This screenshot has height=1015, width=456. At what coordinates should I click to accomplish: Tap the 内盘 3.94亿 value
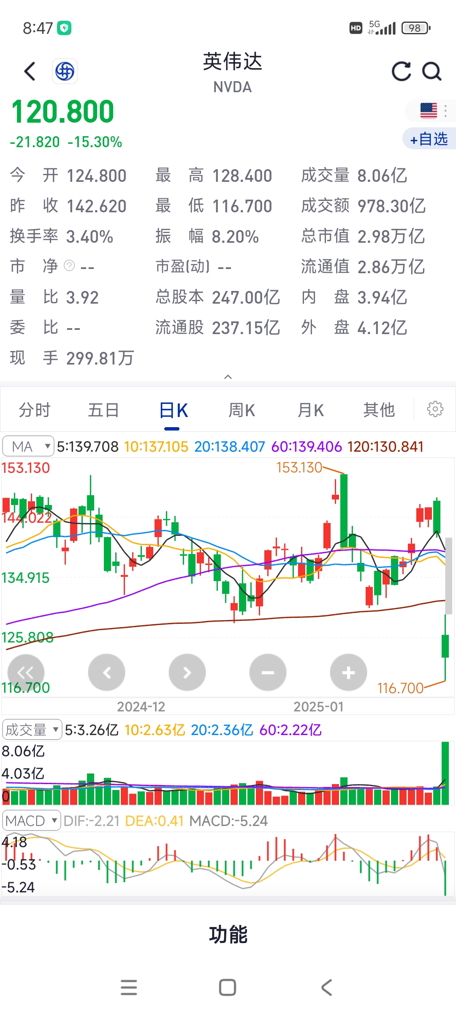[x=382, y=298]
